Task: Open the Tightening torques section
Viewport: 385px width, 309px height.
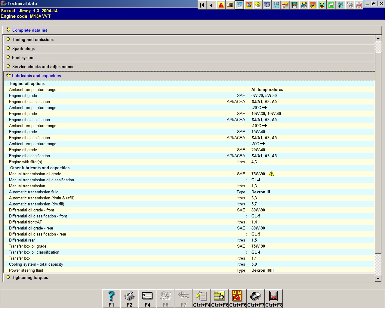Action: click(x=30, y=277)
